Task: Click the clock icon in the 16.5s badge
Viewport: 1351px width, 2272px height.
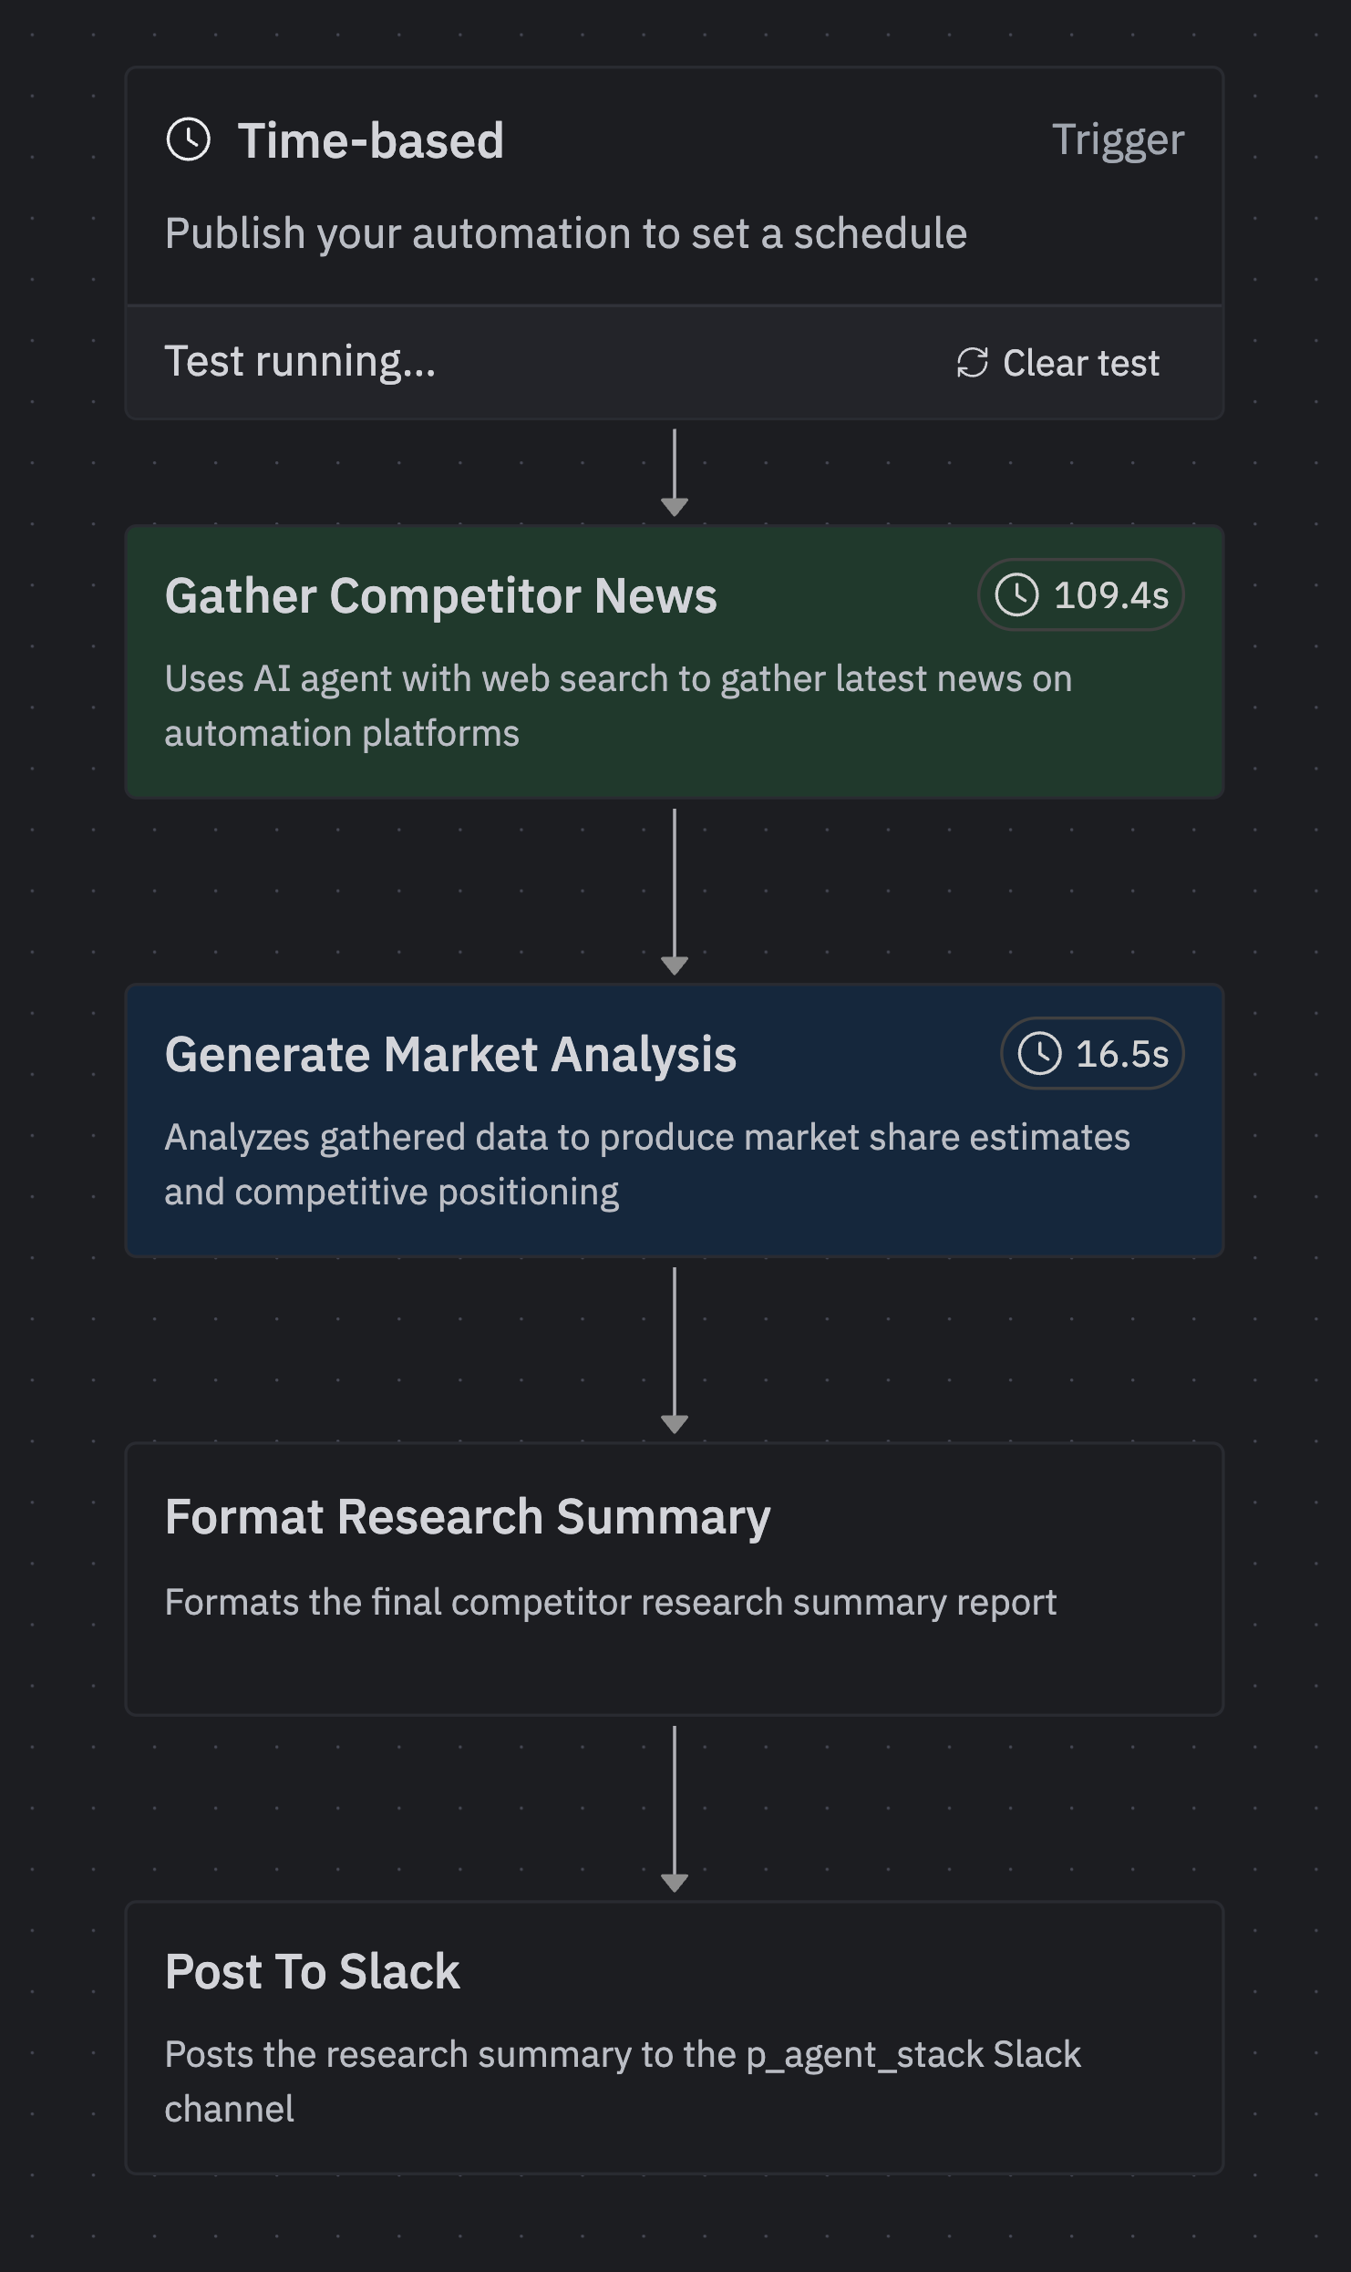Action: click(x=1040, y=1054)
